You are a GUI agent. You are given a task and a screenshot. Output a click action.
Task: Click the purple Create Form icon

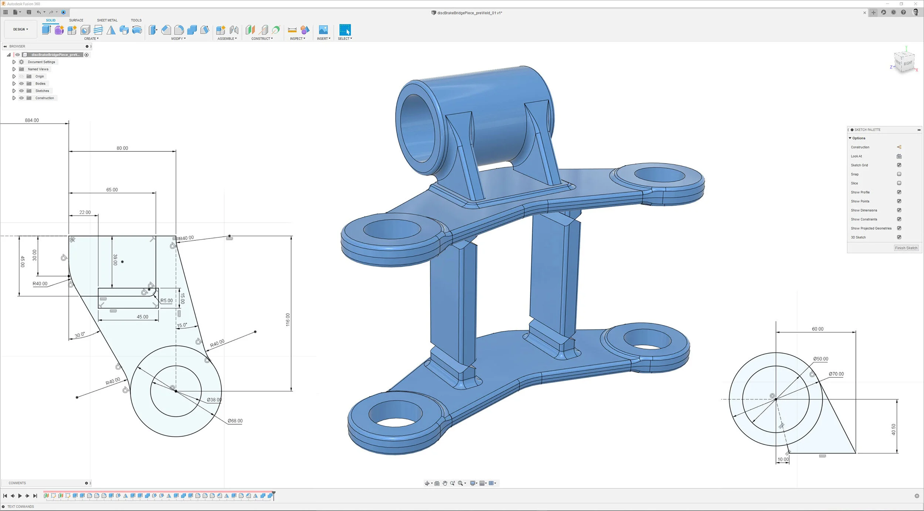pyautogui.click(x=59, y=30)
